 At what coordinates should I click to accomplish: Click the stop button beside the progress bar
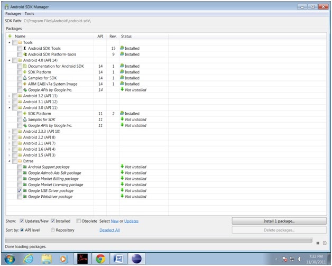[318, 243]
